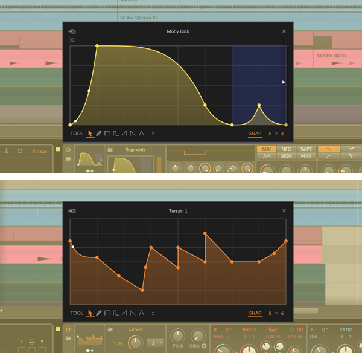This screenshot has width=362, height=353.
Task: Select the NEG mode button
Action: [x=286, y=149]
